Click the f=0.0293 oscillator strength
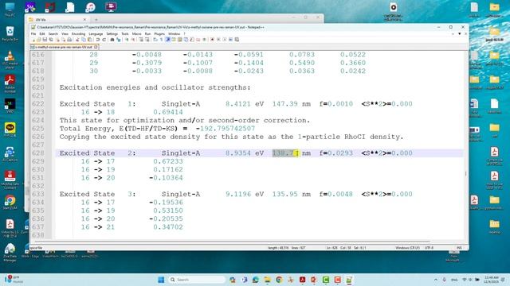Image resolution: width=510 pixels, height=286 pixels. coord(336,153)
